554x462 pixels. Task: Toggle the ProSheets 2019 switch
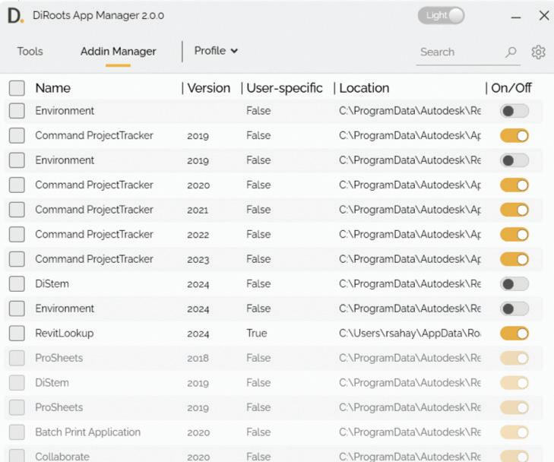514,408
